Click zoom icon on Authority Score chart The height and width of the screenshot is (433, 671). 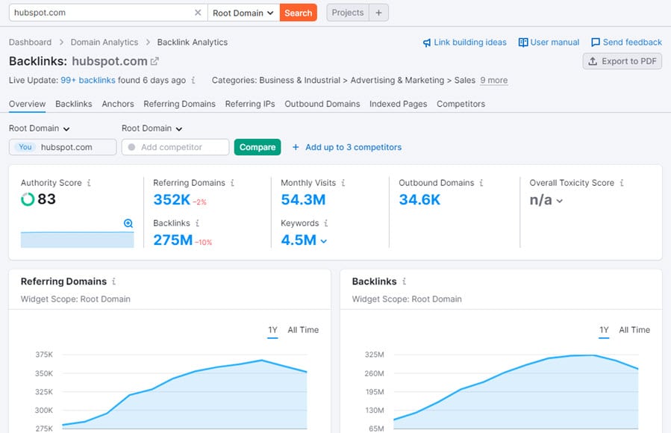tap(128, 223)
